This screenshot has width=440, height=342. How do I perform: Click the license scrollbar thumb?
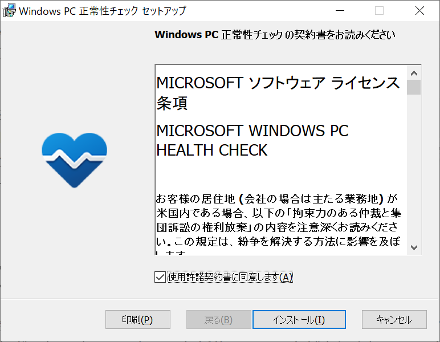(x=414, y=87)
